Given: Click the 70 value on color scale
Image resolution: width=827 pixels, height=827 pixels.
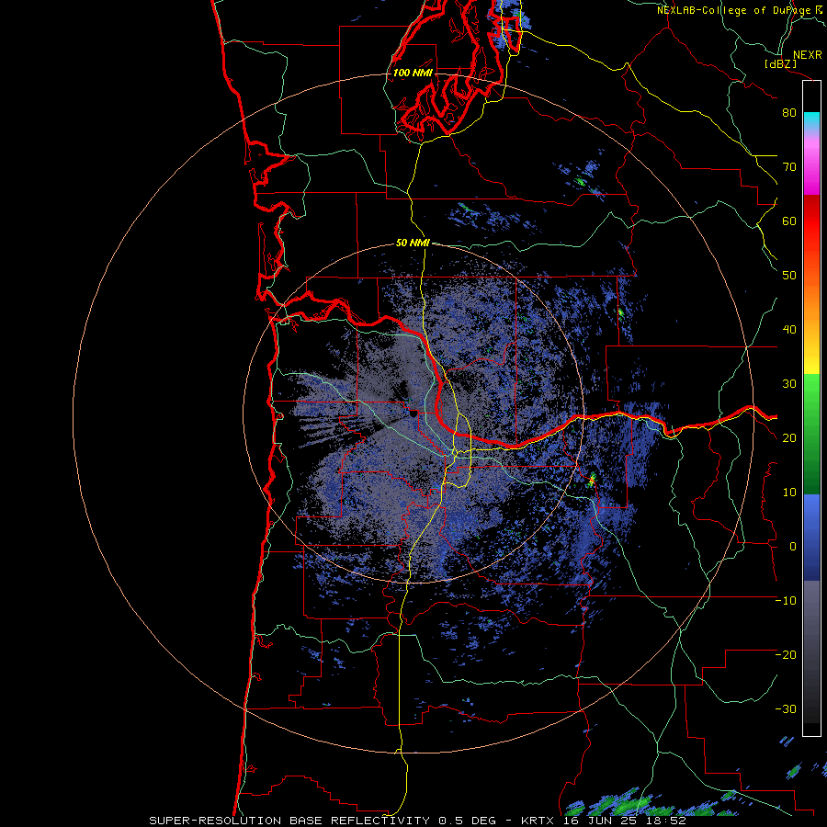Looking at the screenshot, I should pyautogui.click(x=789, y=167).
